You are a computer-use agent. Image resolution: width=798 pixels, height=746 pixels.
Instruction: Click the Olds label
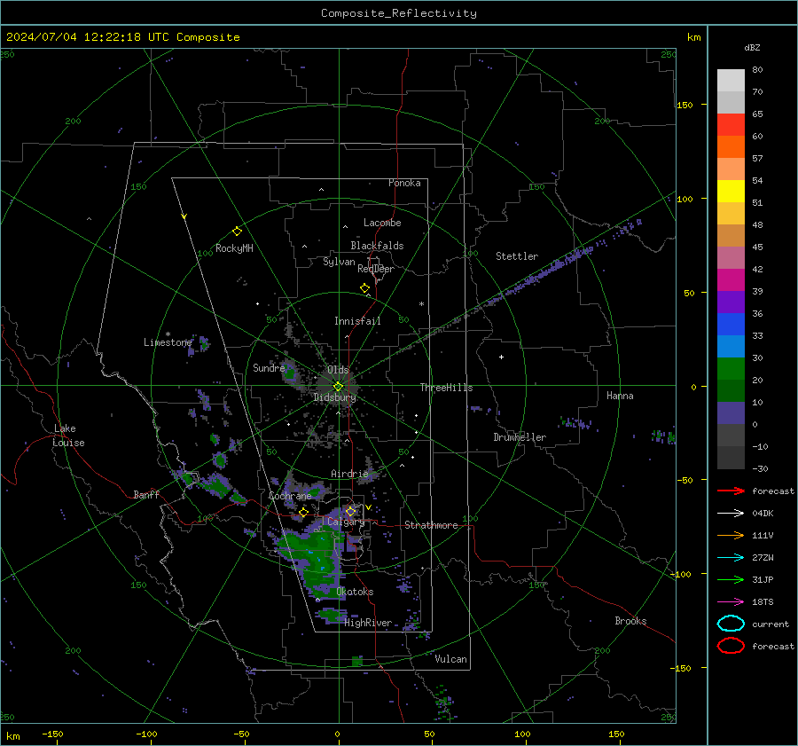click(x=338, y=370)
